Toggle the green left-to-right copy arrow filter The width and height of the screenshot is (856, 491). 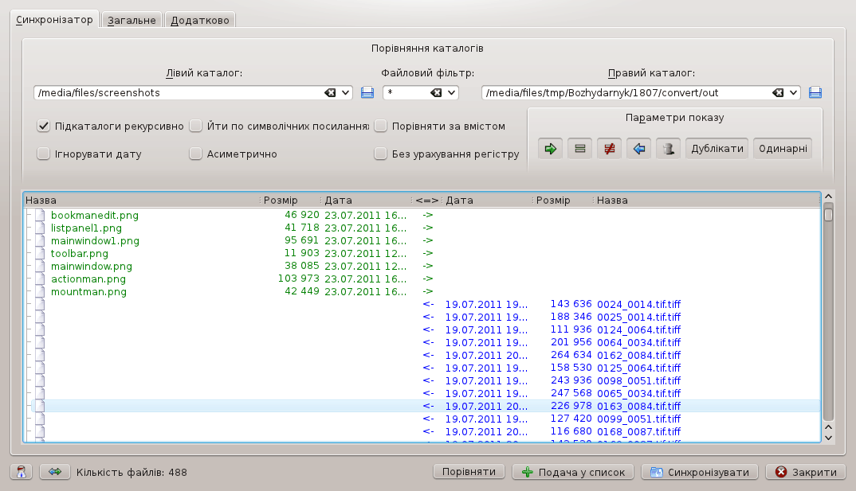coord(550,148)
